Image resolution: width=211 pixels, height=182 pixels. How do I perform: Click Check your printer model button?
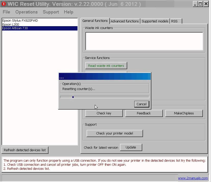click(x=115, y=133)
